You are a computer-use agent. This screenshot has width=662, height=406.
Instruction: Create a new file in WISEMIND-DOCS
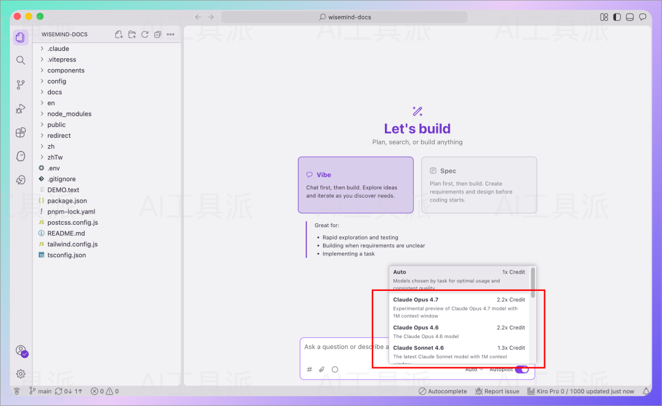pyautogui.click(x=119, y=34)
